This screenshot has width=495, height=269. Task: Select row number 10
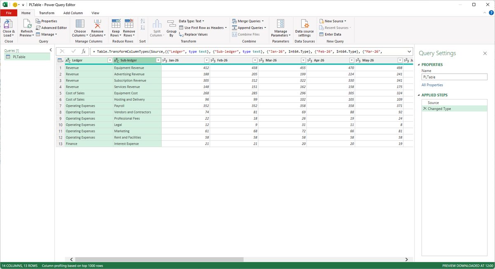point(60,125)
